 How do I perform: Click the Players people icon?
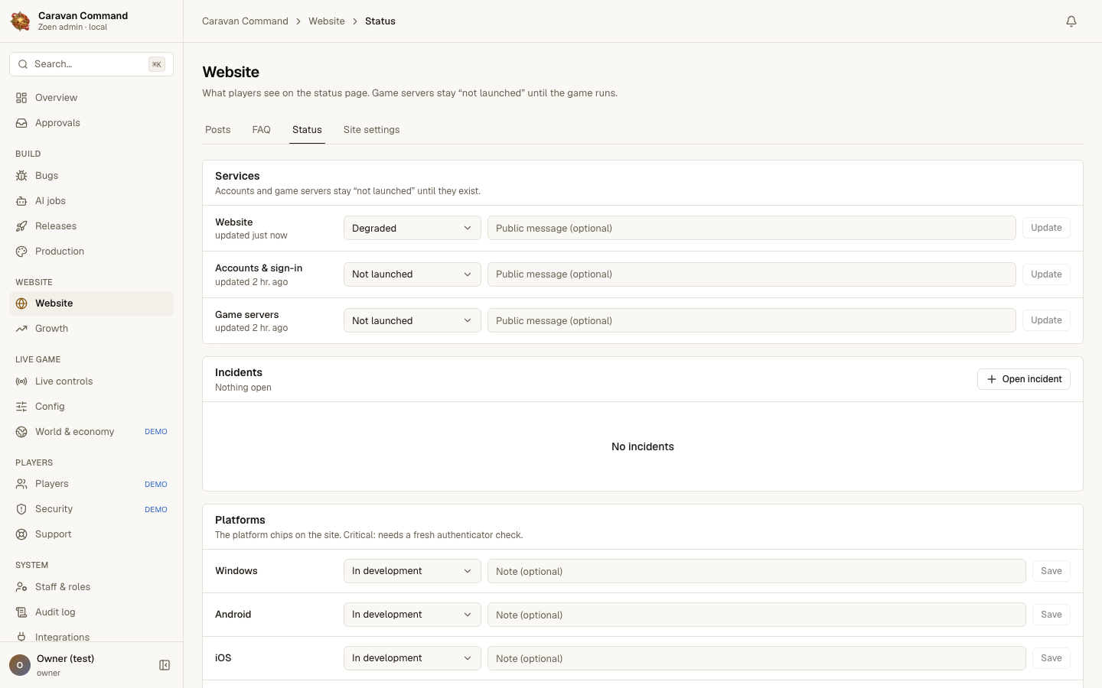tap(21, 484)
